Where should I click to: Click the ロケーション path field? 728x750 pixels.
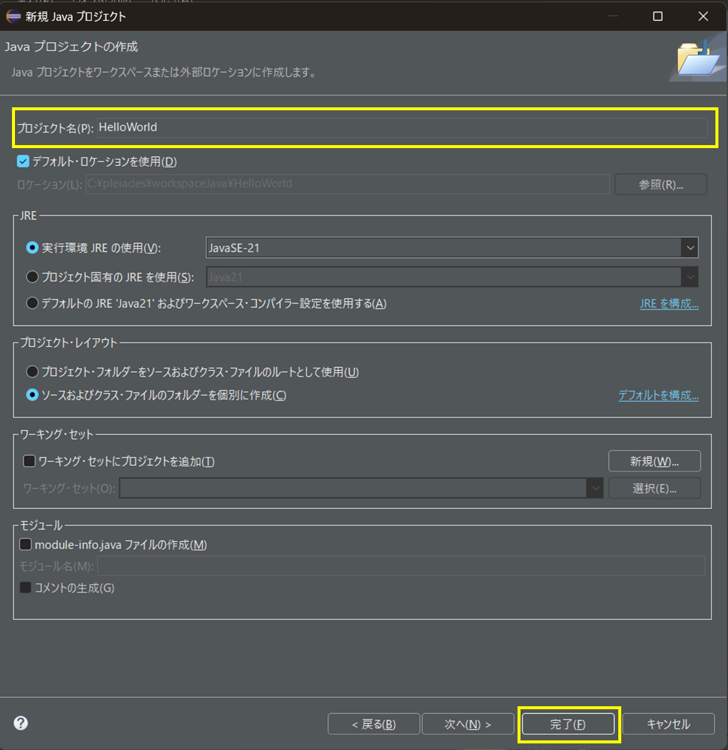[348, 183]
